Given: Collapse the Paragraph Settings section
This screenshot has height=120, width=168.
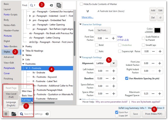Looking at the screenshot, I should (80, 57).
